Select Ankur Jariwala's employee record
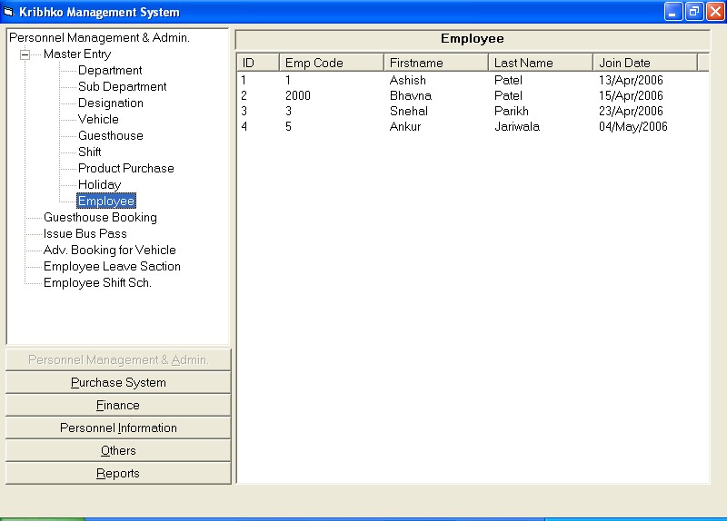This screenshot has width=727, height=521. (x=405, y=127)
